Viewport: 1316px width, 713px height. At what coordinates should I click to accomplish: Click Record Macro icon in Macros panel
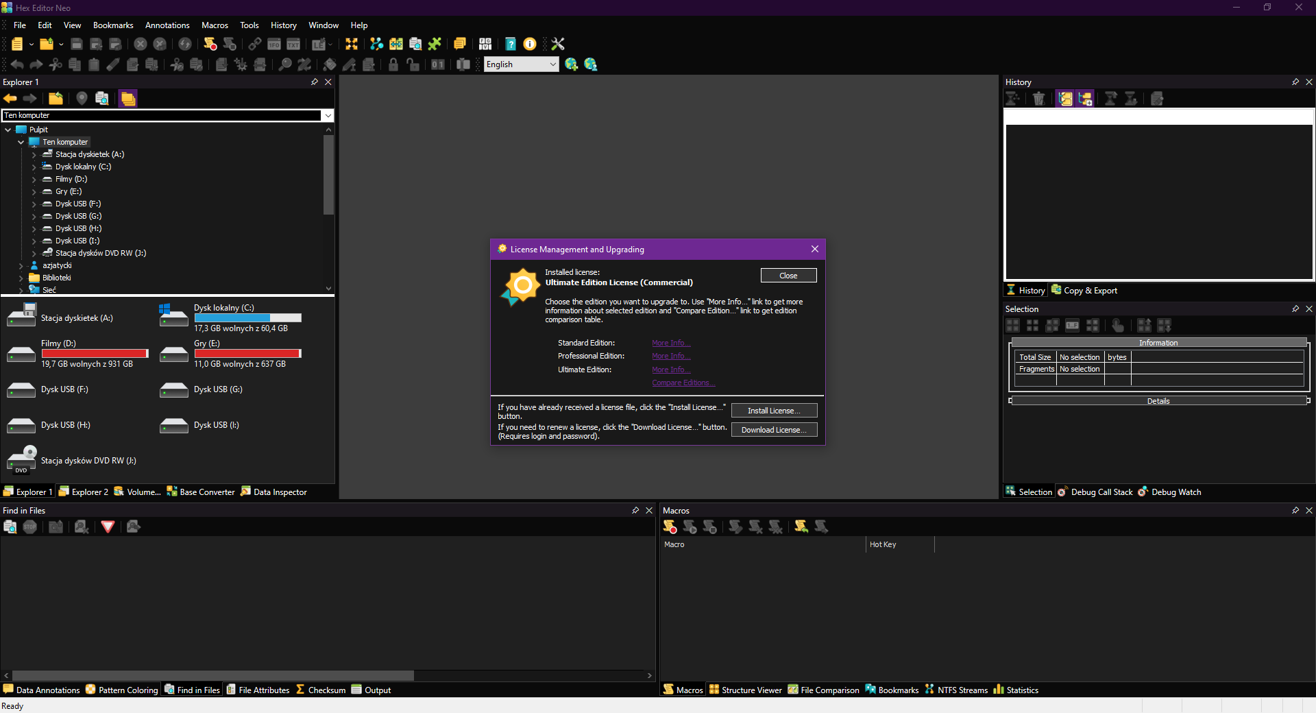(670, 527)
